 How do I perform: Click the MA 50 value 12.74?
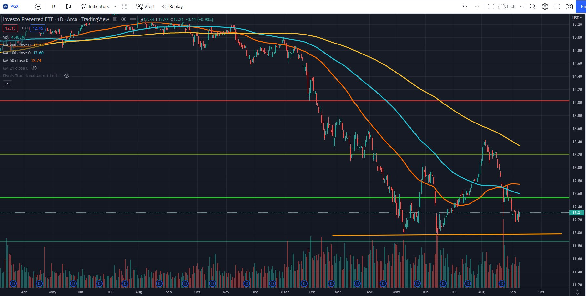pyautogui.click(x=36, y=60)
